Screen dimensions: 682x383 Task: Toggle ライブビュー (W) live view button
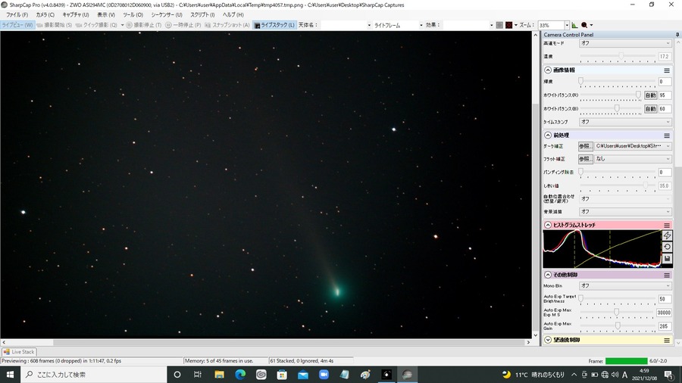coord(17,25)
